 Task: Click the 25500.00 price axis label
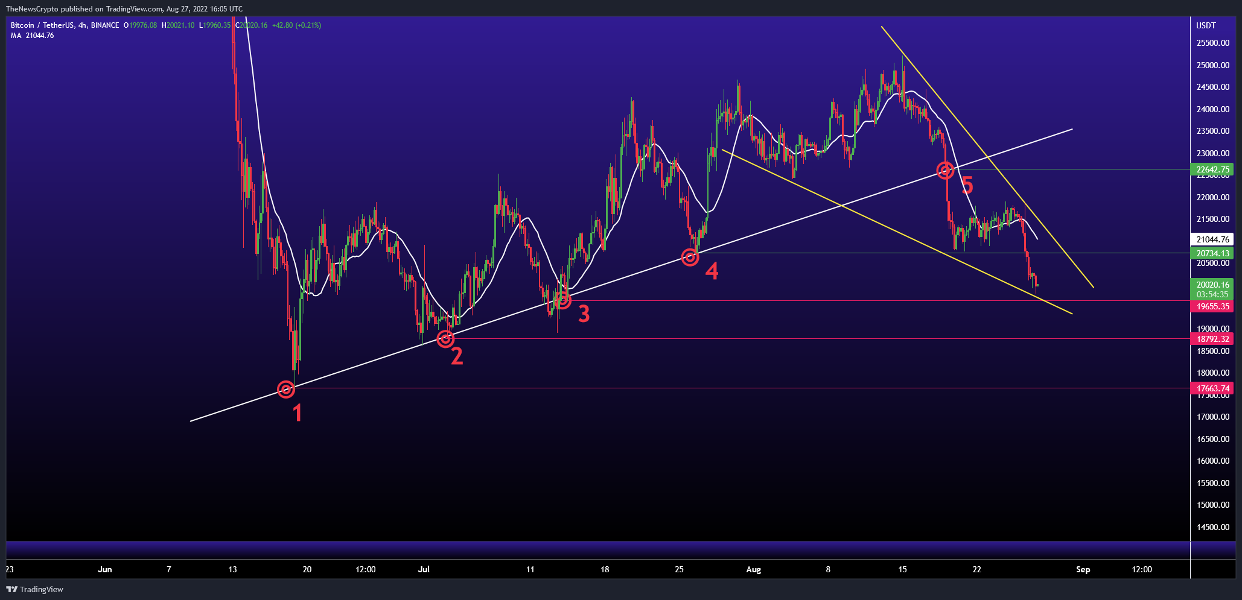click(x=1213, y=43)
